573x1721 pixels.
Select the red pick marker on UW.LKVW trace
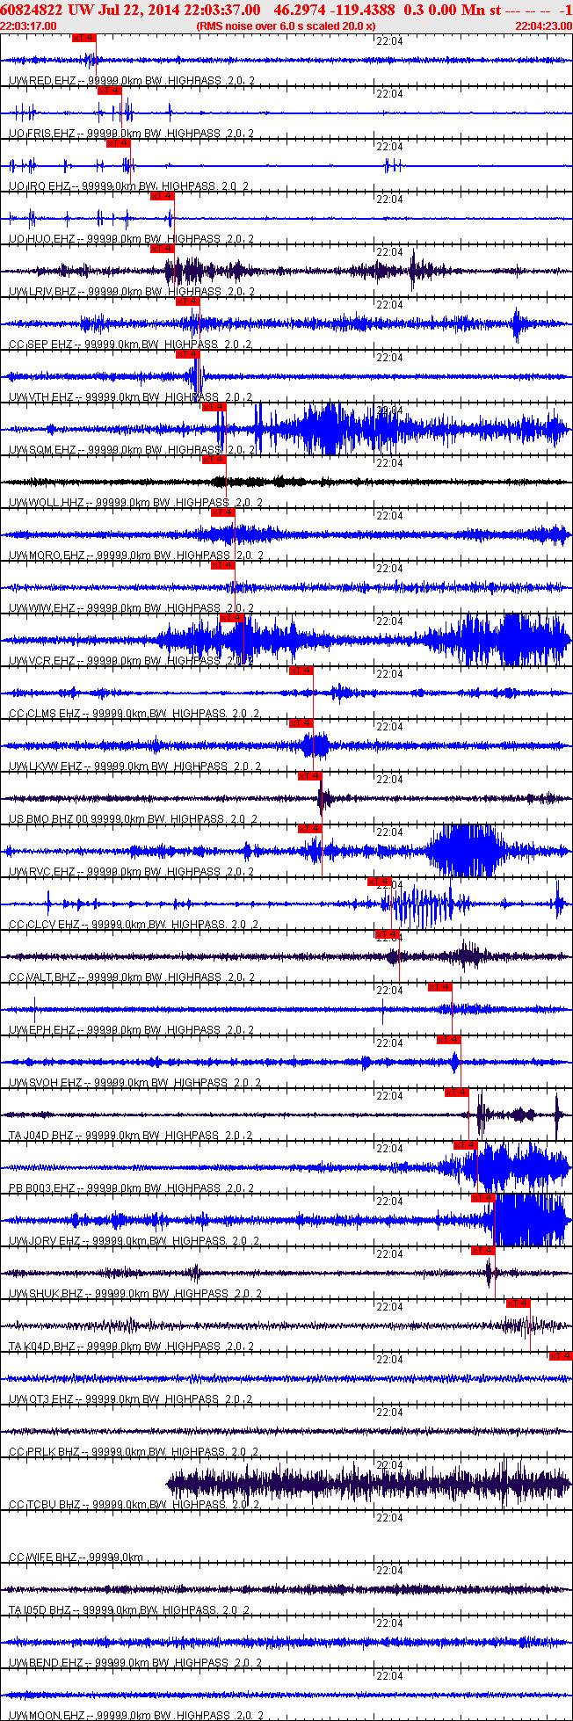301,723
